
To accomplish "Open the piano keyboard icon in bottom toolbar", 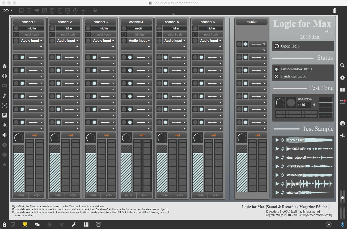I will (86, 224).
